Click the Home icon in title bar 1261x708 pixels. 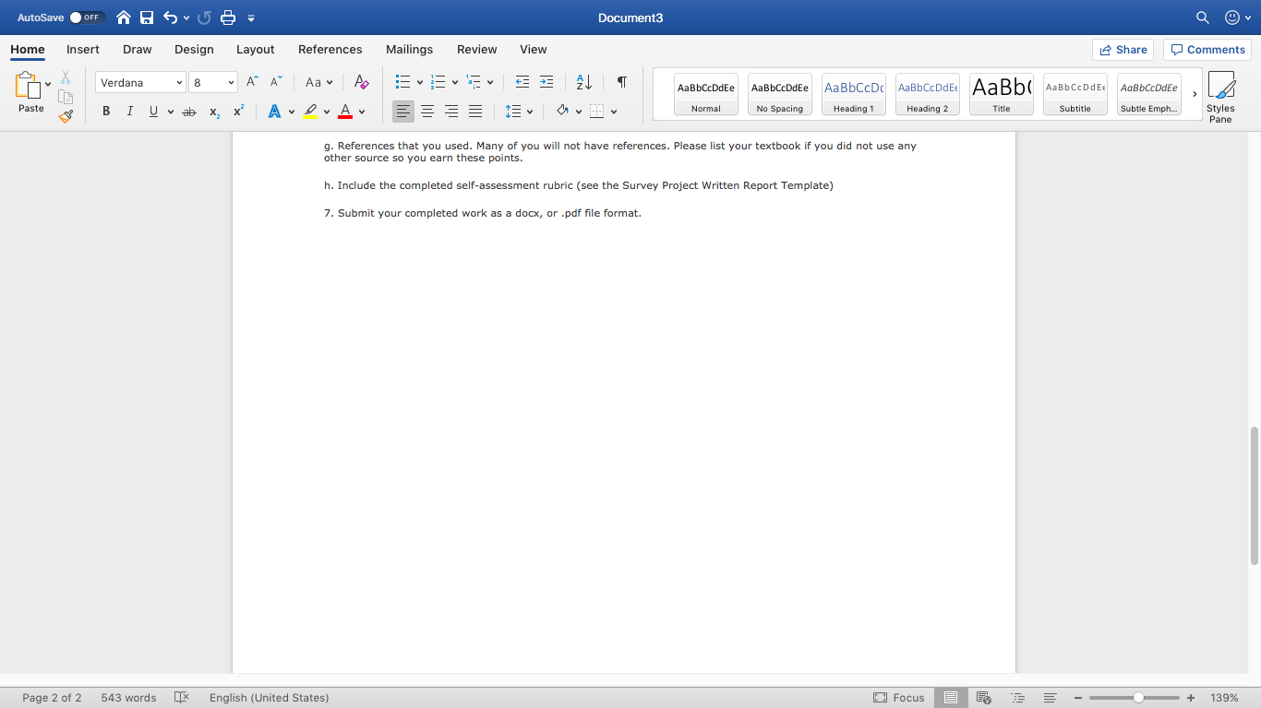click(x=124, y=18)
